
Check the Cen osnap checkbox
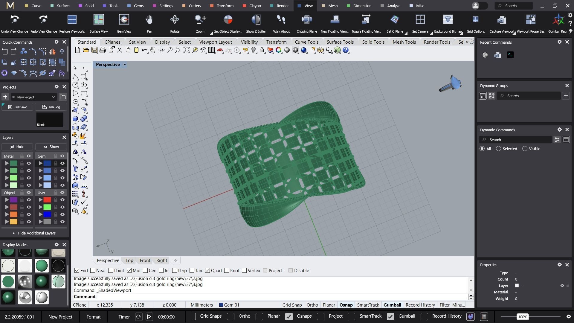pyautogui.click(x=145, y=270)
